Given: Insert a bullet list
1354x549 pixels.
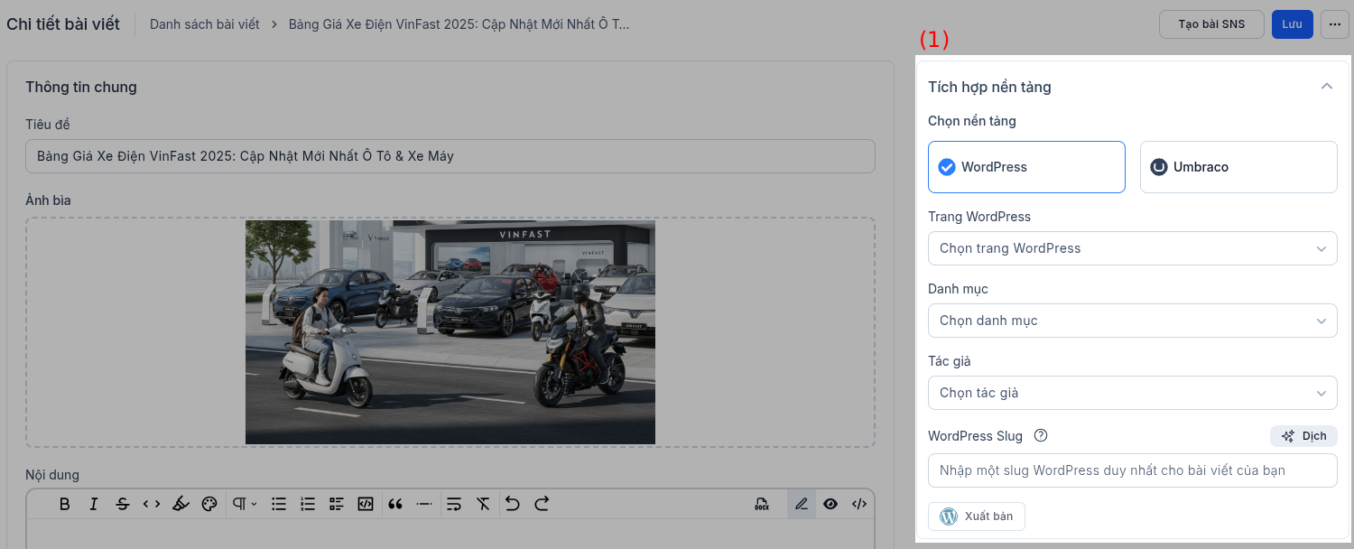Looking at the screenshot, I should click(279, 504).
